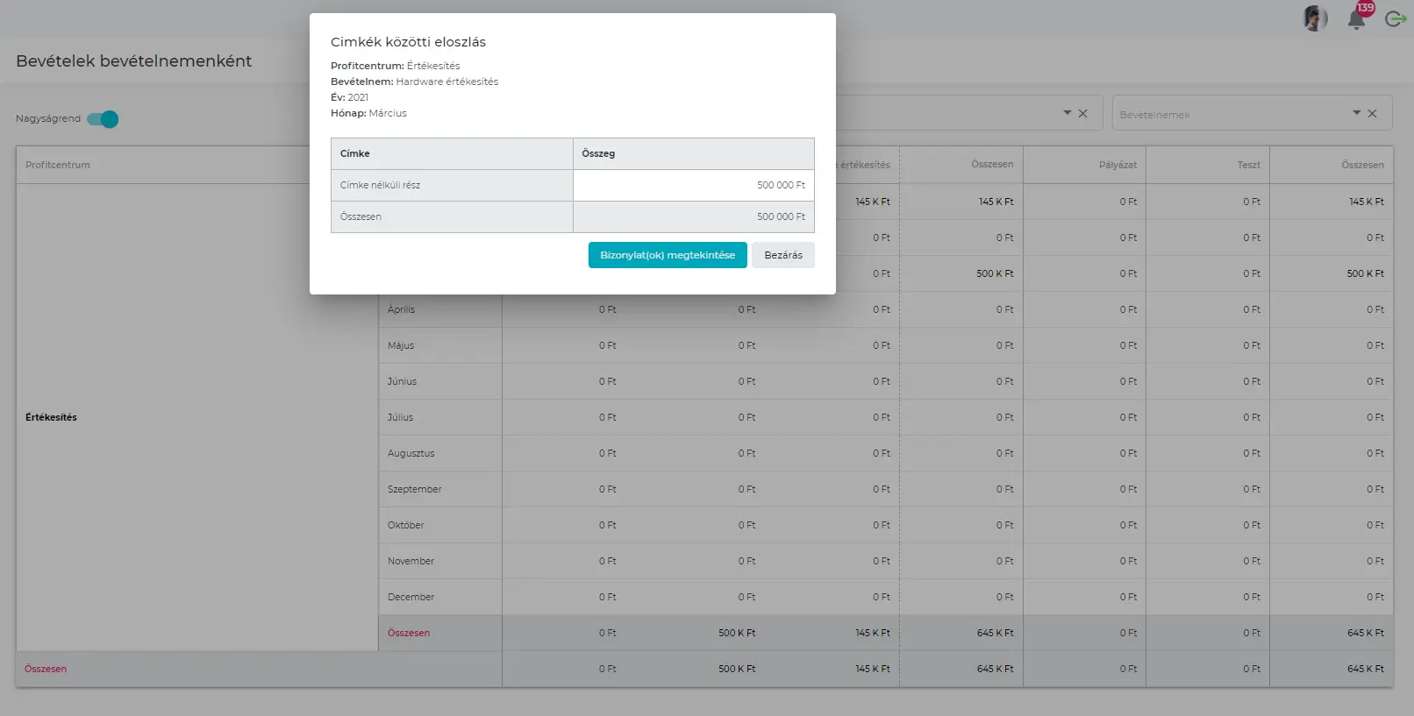Click the Profitcentrum column header
1414x716 pixels.
tap(58, 165)
